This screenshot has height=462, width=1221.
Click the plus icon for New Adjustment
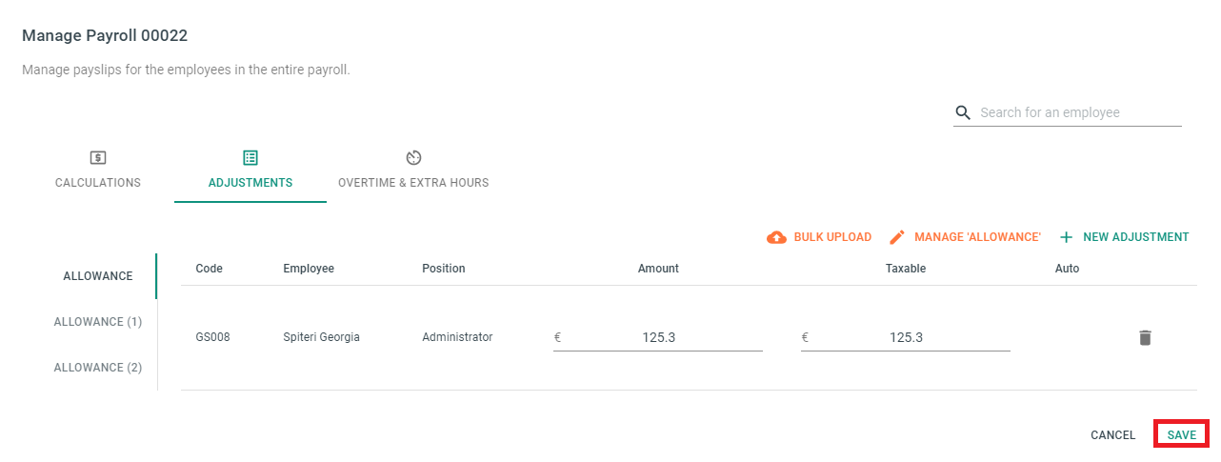click(x=1067, y=237)
